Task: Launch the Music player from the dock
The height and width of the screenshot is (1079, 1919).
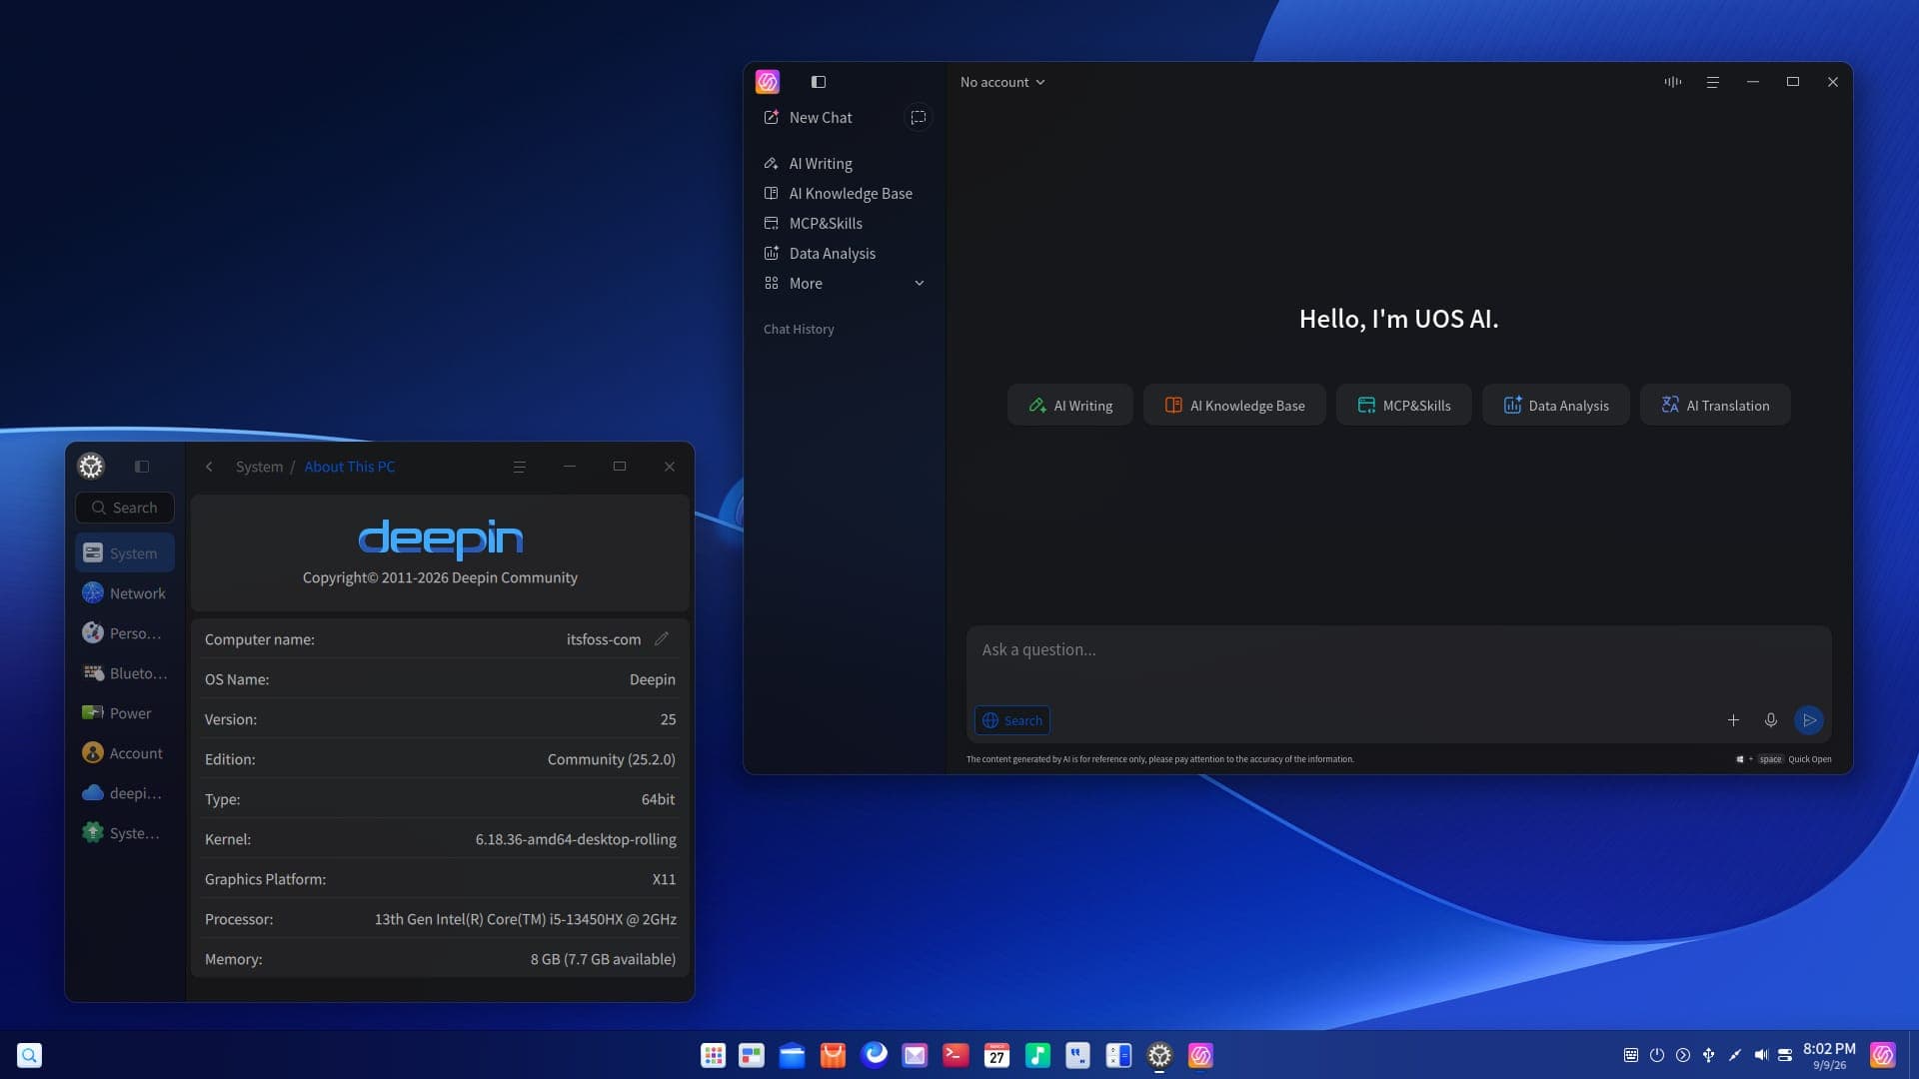Action: click(1037, 1055)
